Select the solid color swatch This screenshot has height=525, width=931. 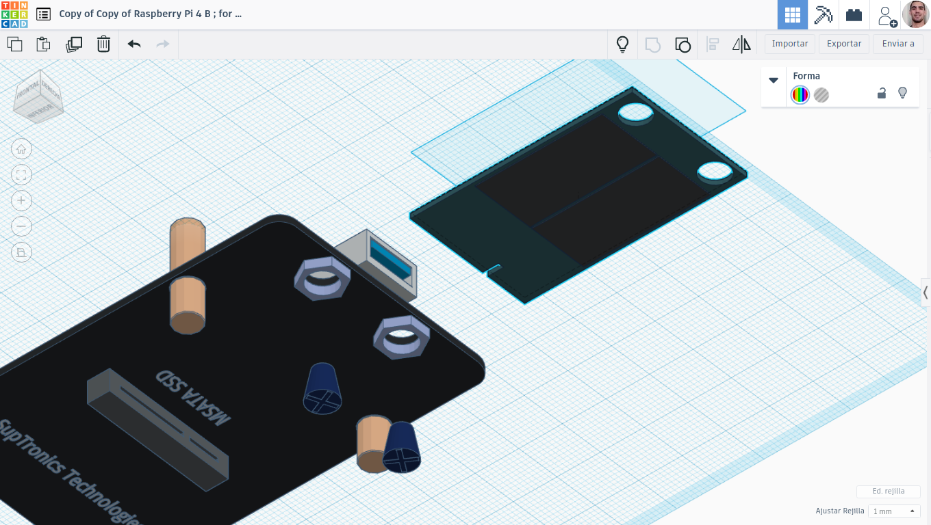[800, 95]
